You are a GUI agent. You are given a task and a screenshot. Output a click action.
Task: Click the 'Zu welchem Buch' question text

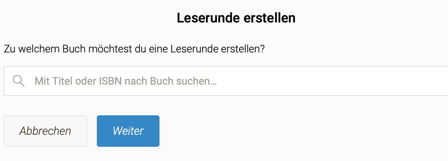click(x=134, y=49)
